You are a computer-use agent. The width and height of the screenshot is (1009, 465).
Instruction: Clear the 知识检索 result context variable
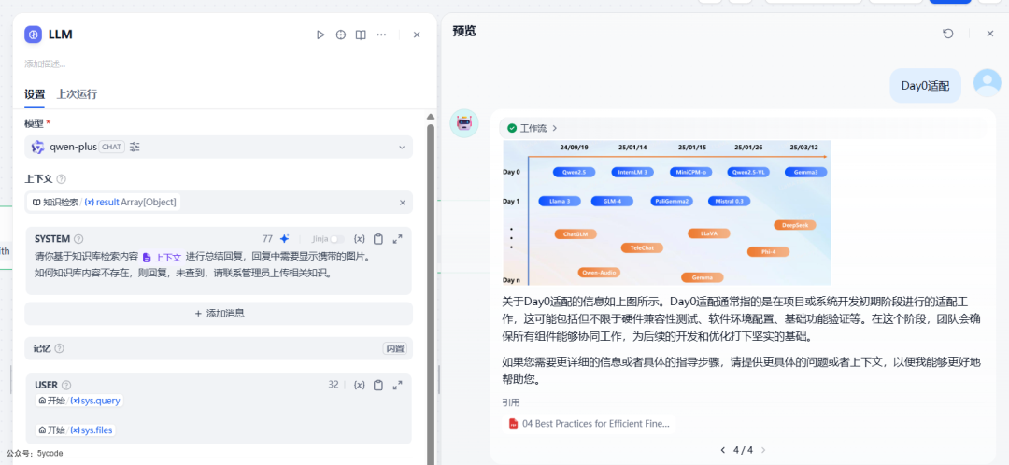point(402,203)
